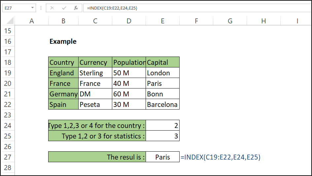
Task: Click the '40 M' cell
Action: point(129,83)
